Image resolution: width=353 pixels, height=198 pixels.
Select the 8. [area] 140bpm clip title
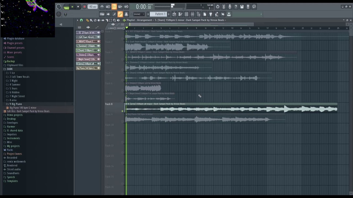coord(156,104)
